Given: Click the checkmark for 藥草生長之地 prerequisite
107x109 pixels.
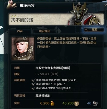Looking at the screenshot, I should [x=33, y=80].
